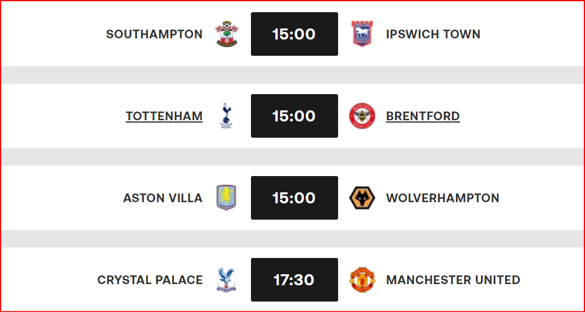This screenshot has width=585, height=312.
Task: Select the Ipswich Town team name
Action: click(433, 34)
